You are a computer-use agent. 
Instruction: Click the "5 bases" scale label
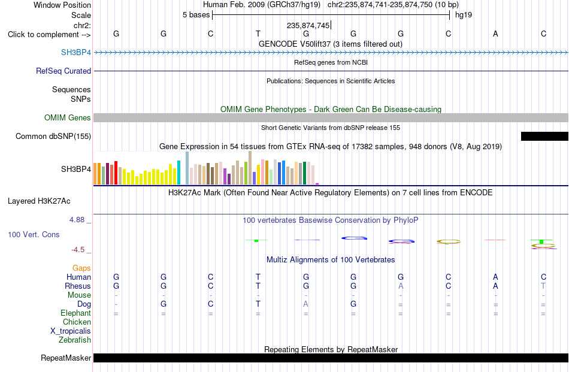point(196,15)
